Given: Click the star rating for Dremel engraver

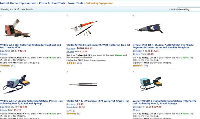Looking at the screenshot, I should point(137,66).
